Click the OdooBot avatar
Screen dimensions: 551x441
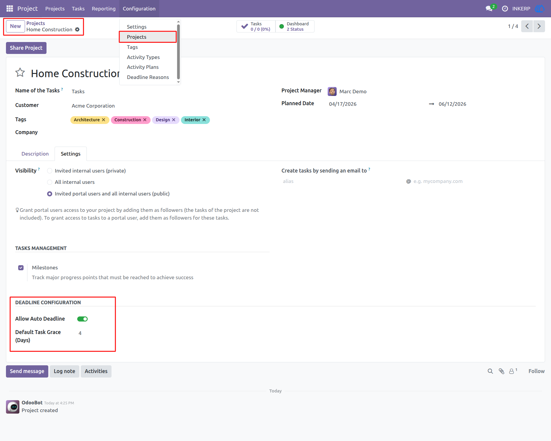[13, 407]
